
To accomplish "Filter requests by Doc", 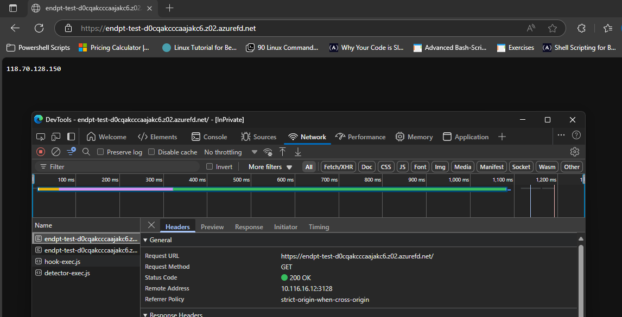I will click(367, 167).
